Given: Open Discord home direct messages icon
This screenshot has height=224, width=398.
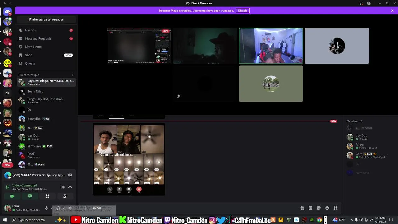Looking at the screenshot, I should pyautogui.click(x=7, y=12).
